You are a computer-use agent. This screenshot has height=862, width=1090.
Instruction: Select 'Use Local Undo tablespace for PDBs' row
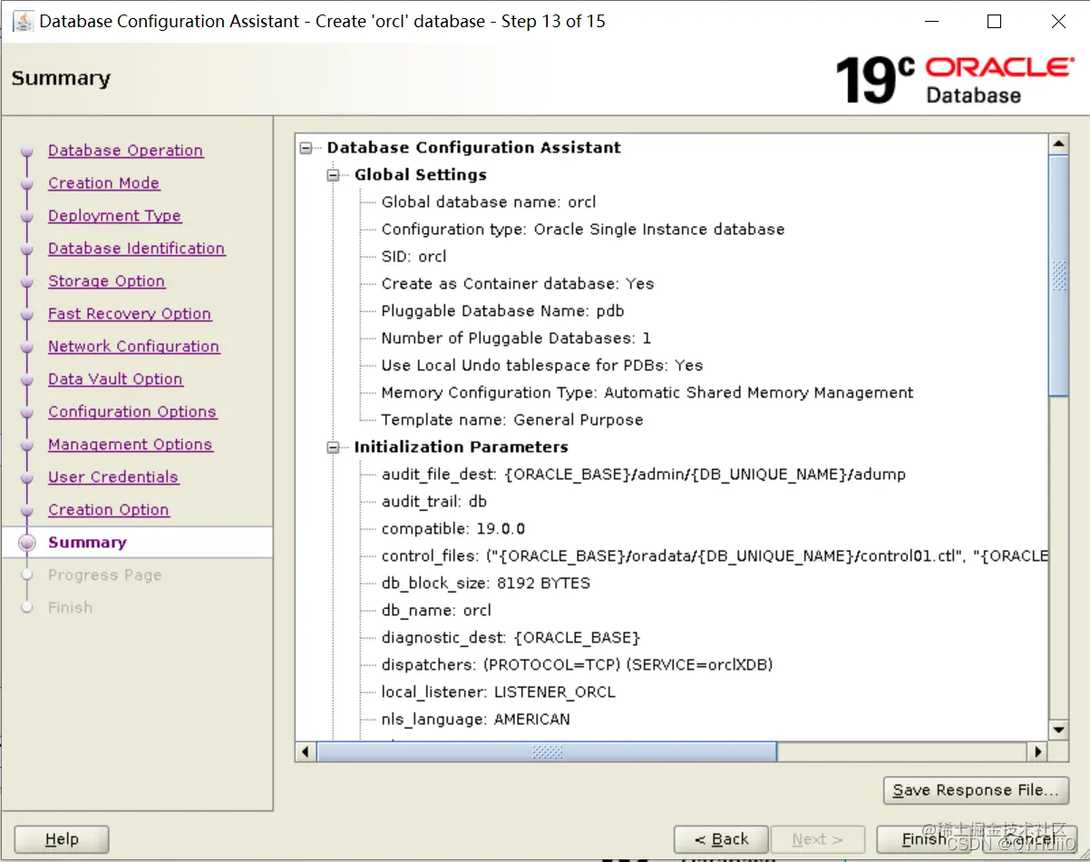[542, 366]
